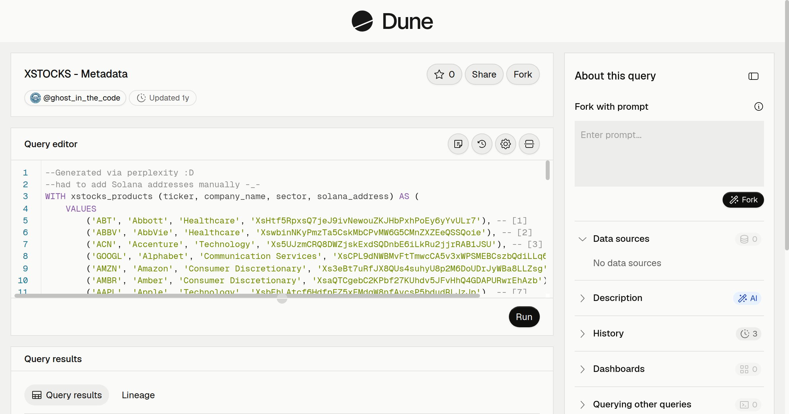789x414 pixels.
Task: Click the Enter prompt text field
Action: (669, 154)
